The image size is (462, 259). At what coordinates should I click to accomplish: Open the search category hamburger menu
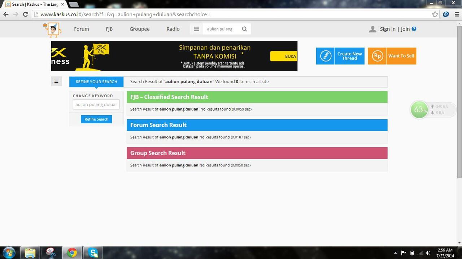[196, 29]
